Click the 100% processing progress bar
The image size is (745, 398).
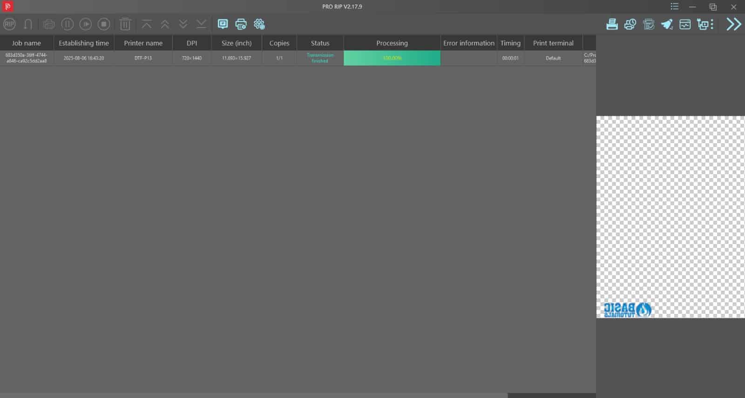click(x=392, y=58)
